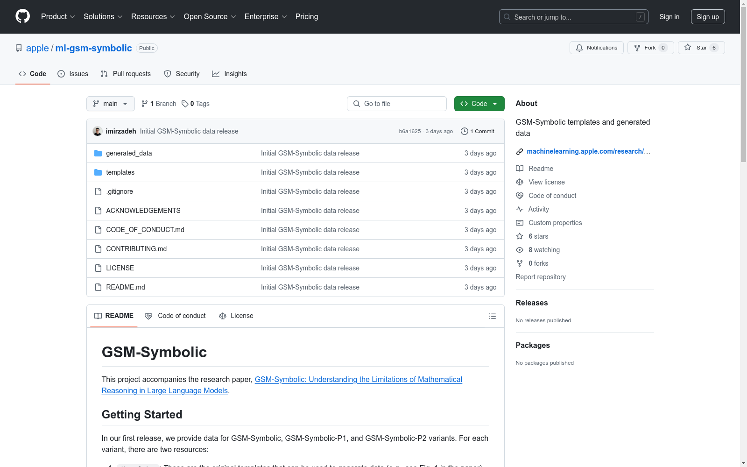Click the Activity pulse icon

(x=520, y=209)
